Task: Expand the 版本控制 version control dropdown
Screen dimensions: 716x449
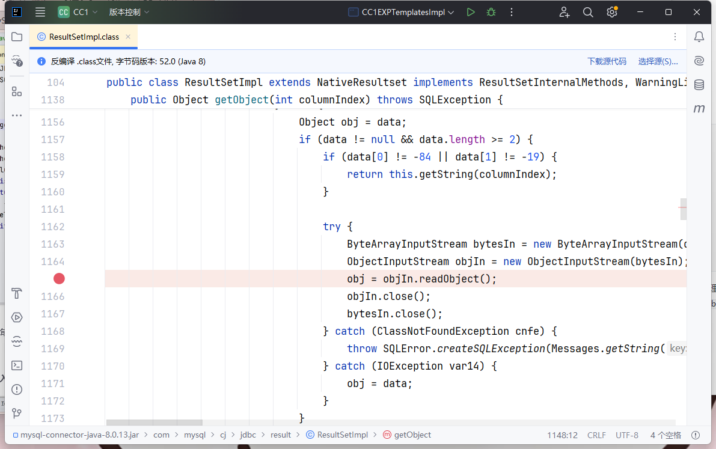Action: [129, 12]
